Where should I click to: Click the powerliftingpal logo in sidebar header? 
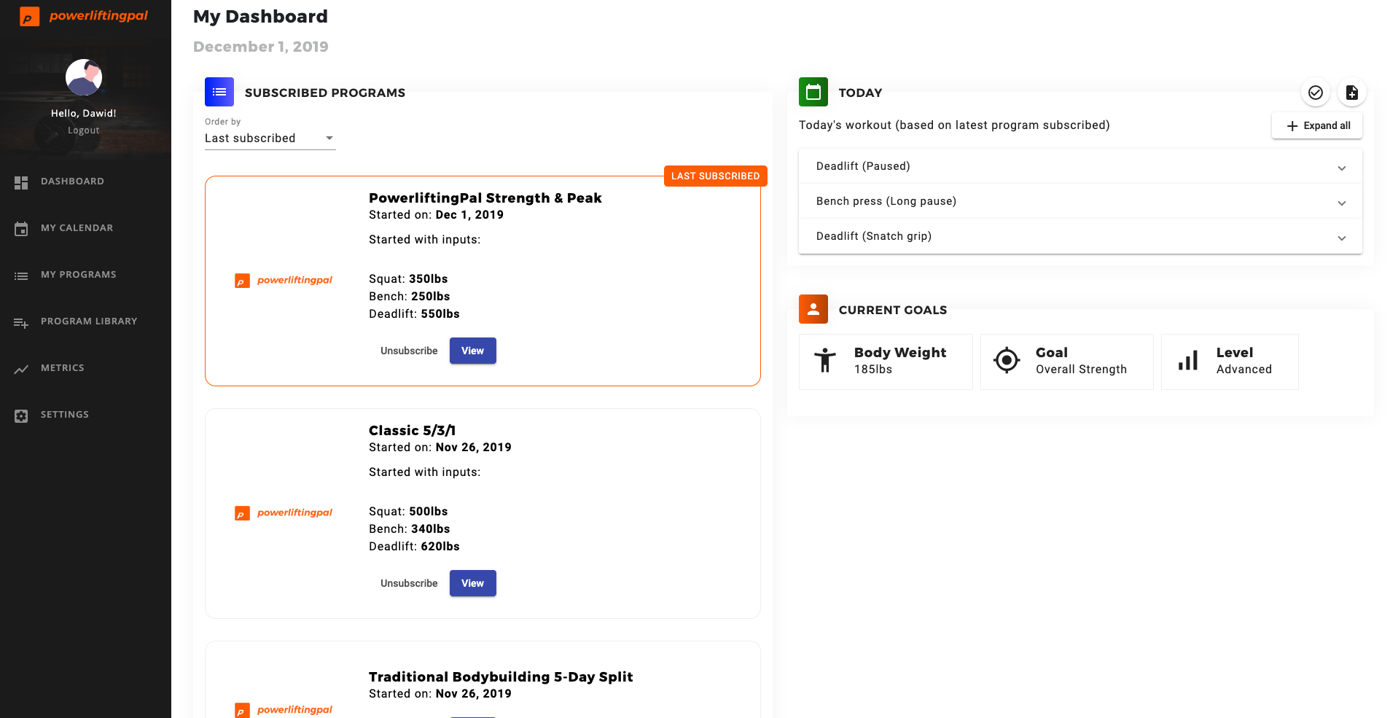click(x=84, y=16)
